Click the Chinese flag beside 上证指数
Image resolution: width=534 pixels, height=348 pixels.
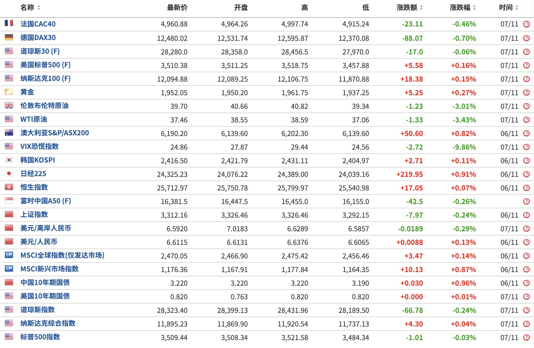(x=9, y=214)
